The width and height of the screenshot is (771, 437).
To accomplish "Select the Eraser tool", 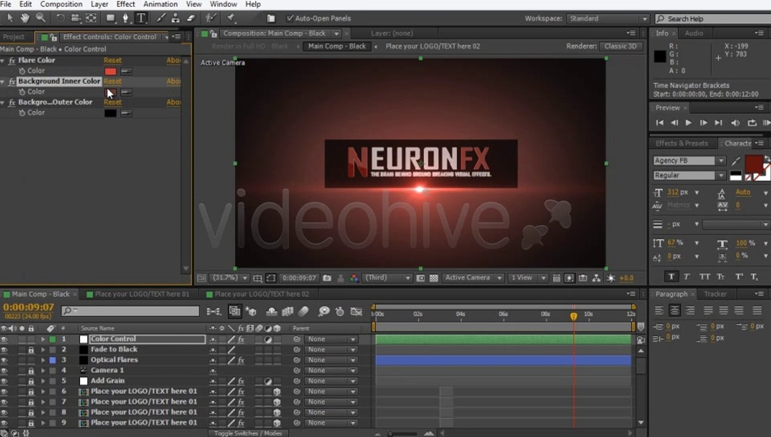I will (191, 18).
